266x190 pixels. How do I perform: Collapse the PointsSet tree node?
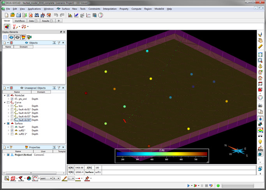(x=5, y=95)
